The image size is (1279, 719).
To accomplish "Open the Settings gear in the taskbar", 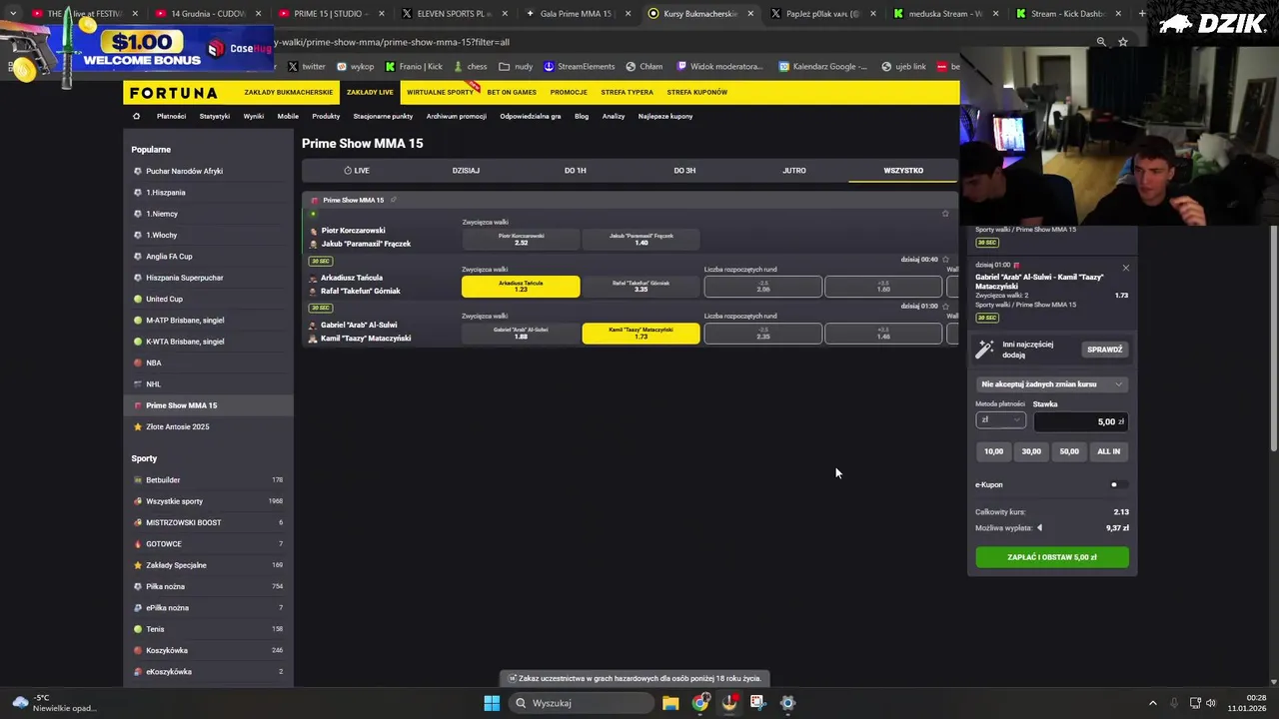I will (x=787, y=703).
